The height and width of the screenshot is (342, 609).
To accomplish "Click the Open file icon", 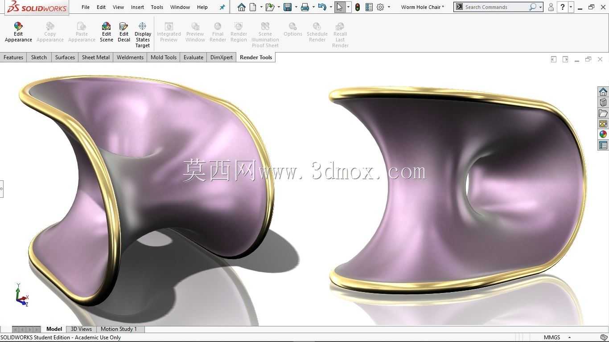I will pos(269,7).
